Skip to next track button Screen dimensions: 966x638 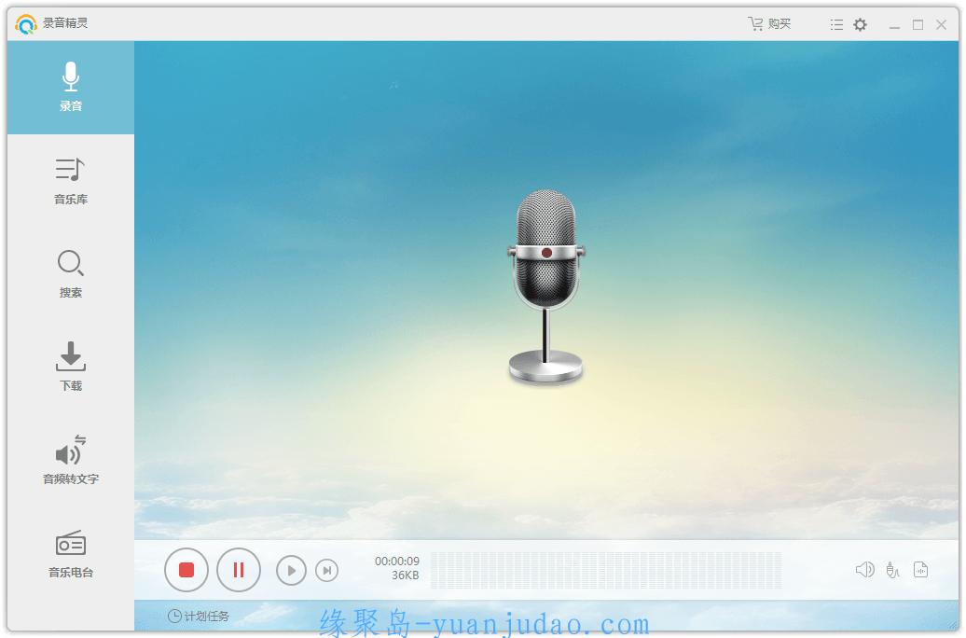pyautogui.click(x=326, y=570)
